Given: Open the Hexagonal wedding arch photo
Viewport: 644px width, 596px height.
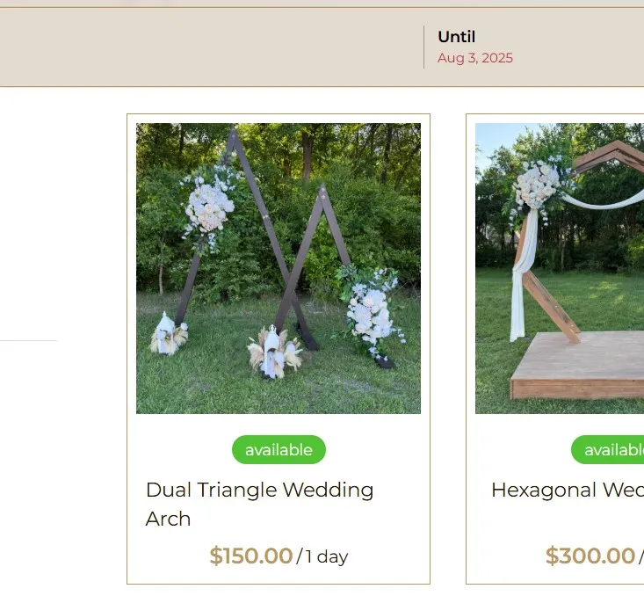Looking at the screenshot, I should [560, 268].
